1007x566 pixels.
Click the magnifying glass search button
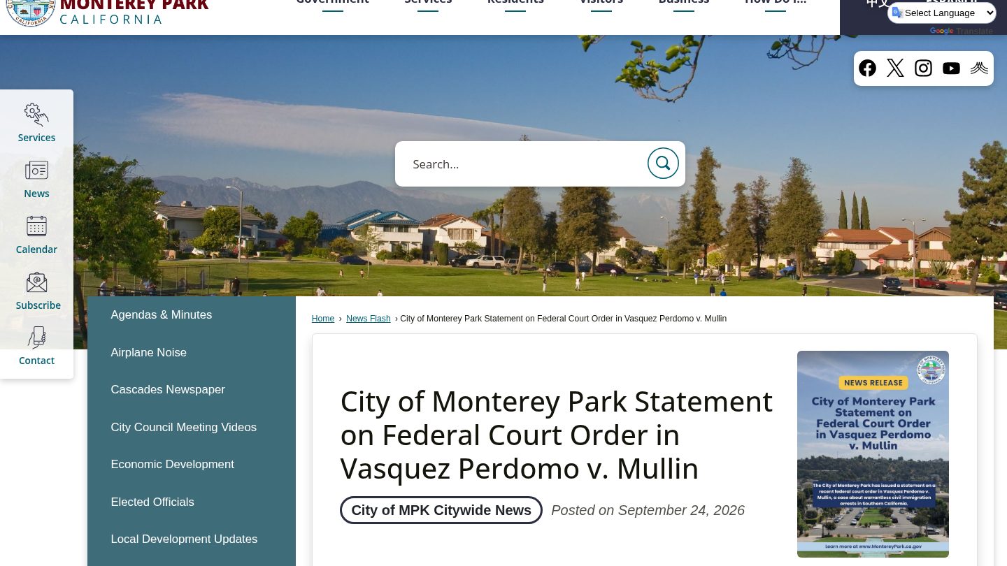tap(663, 164)
